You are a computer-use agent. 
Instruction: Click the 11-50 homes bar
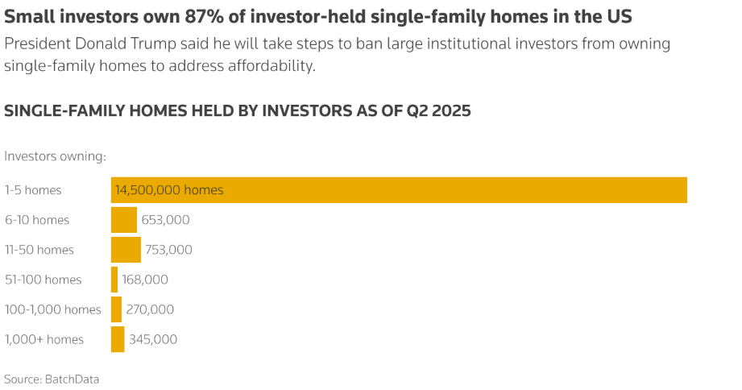click(126, 250)
